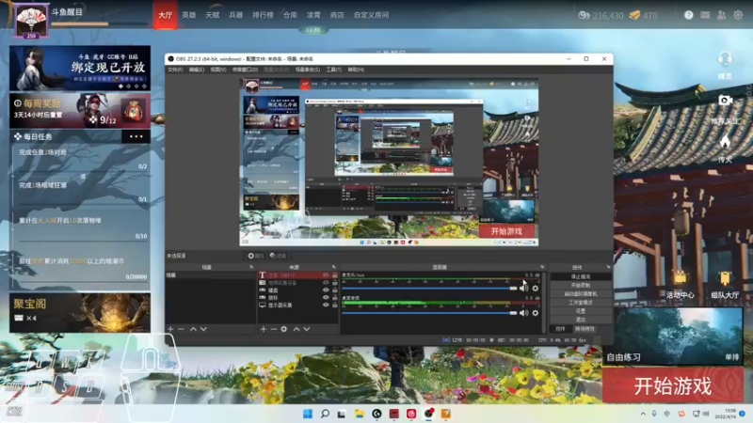The image size is (753, 423).
Task: Add a scene with plus in 场景 panel
Action: click(x=170, y=329)
